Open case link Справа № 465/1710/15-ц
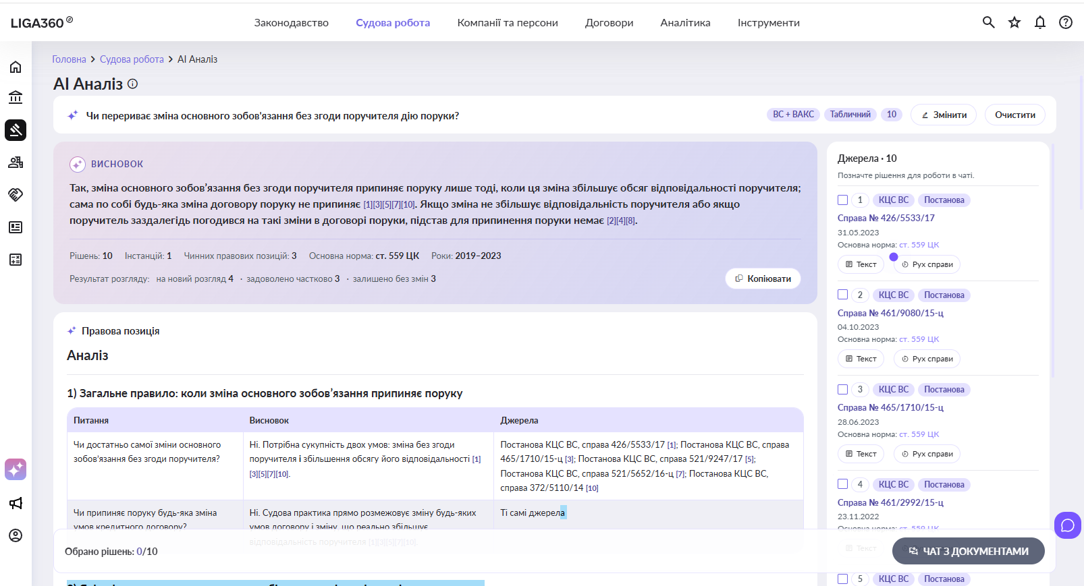Viewport: 1084px width, 586px height. point(890,407)
